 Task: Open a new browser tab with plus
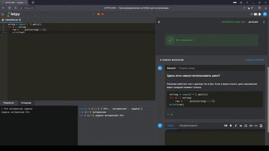coord(33,3)
